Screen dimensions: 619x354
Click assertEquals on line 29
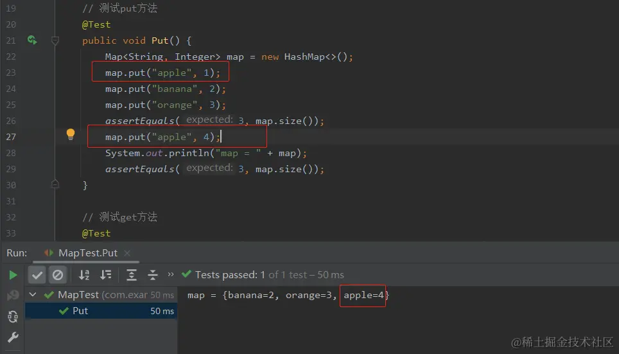140,169
